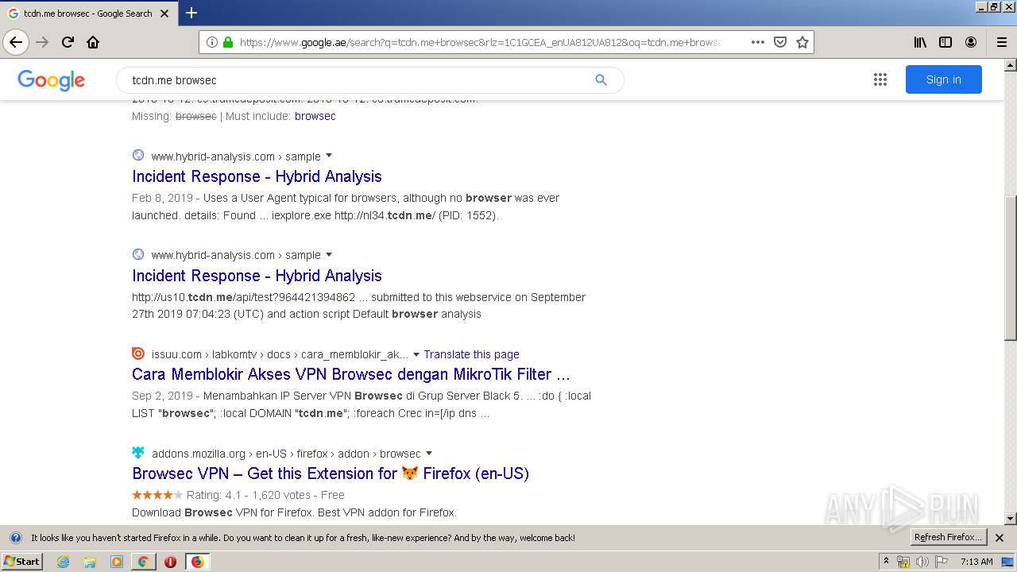The width and height of the screenshot is (1017, 572).
Task: Open Windows Media Player from taskbar
Action: (x=117, y=562)
